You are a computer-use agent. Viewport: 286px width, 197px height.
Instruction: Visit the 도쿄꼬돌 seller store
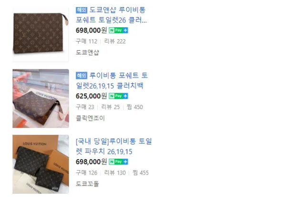87,184
